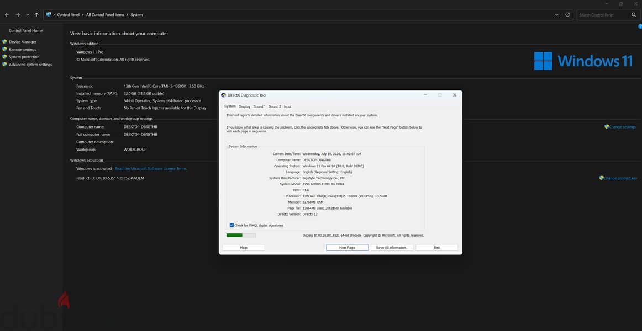The image size is (642, 331).
Task: Switch to the Sound 1 tab
Action: click(x=259, y=106)
